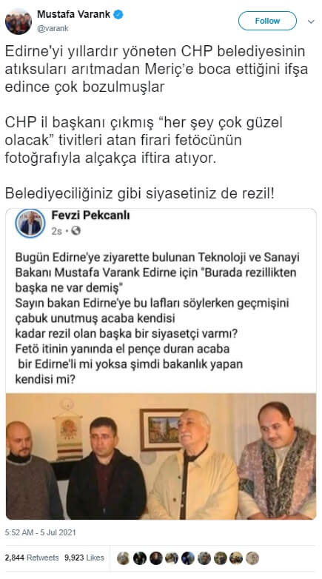The image size is (322, 579).
Task: Click the embedded post text starting "Bugün Edirne'ye"
Action: 158,318
